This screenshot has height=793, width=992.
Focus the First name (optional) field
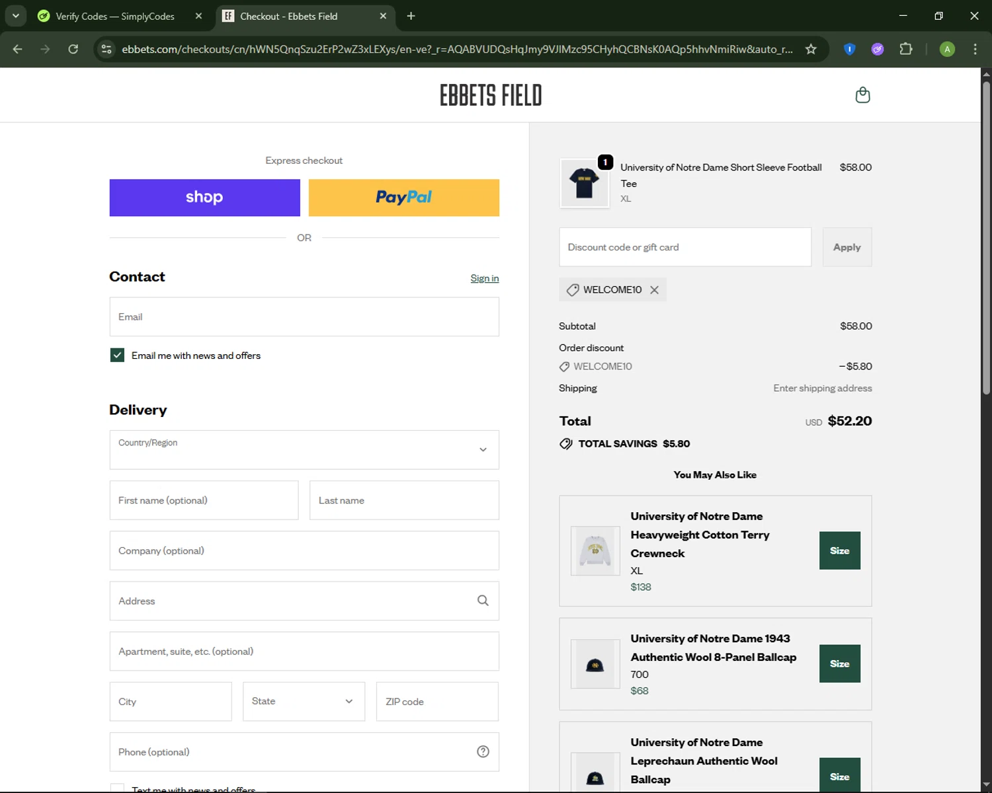[x=204, y=500]
